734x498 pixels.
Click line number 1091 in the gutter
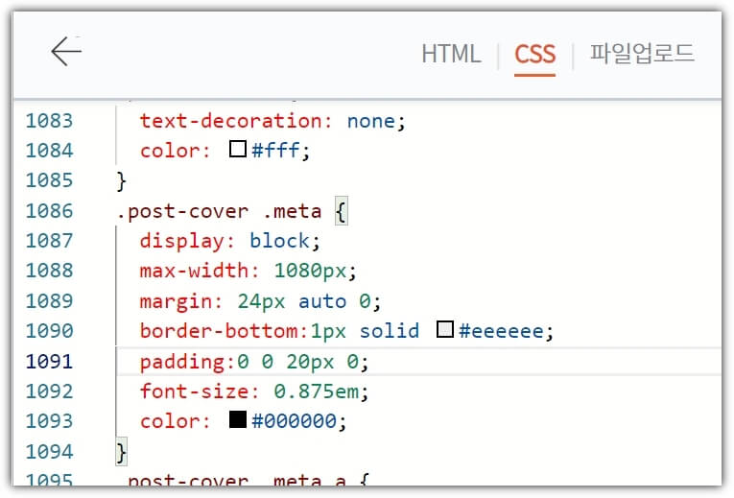tap(49, 362)
